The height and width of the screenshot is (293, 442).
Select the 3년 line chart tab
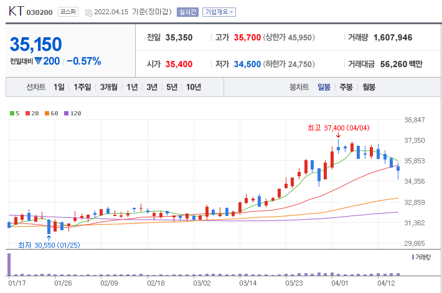coord(152,87)
